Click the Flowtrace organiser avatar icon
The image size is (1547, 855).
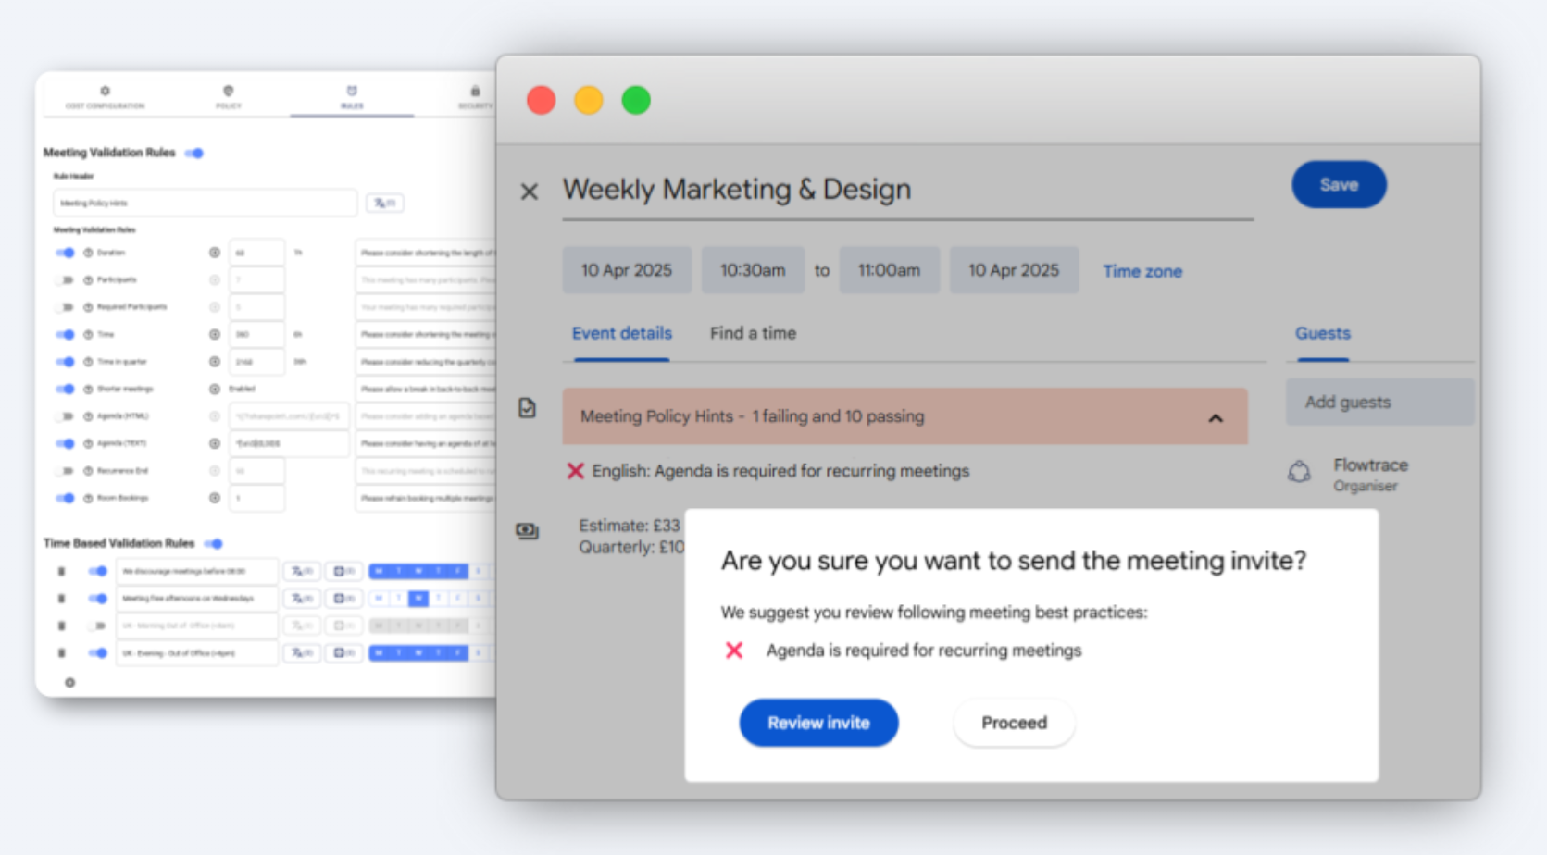[x=1299, y=472]
